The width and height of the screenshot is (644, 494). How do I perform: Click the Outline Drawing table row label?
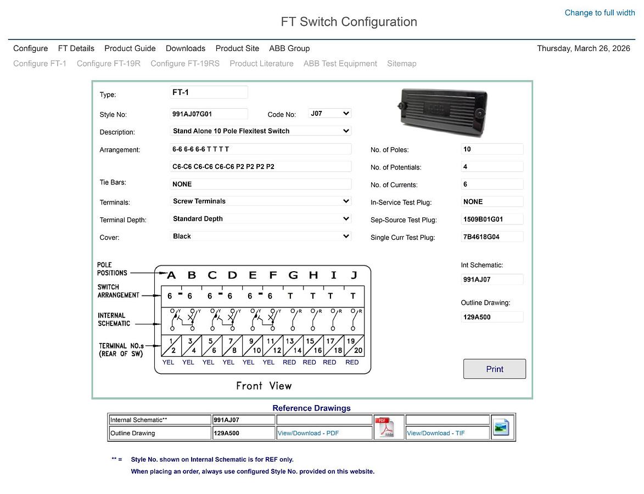(x=160, y=433)
